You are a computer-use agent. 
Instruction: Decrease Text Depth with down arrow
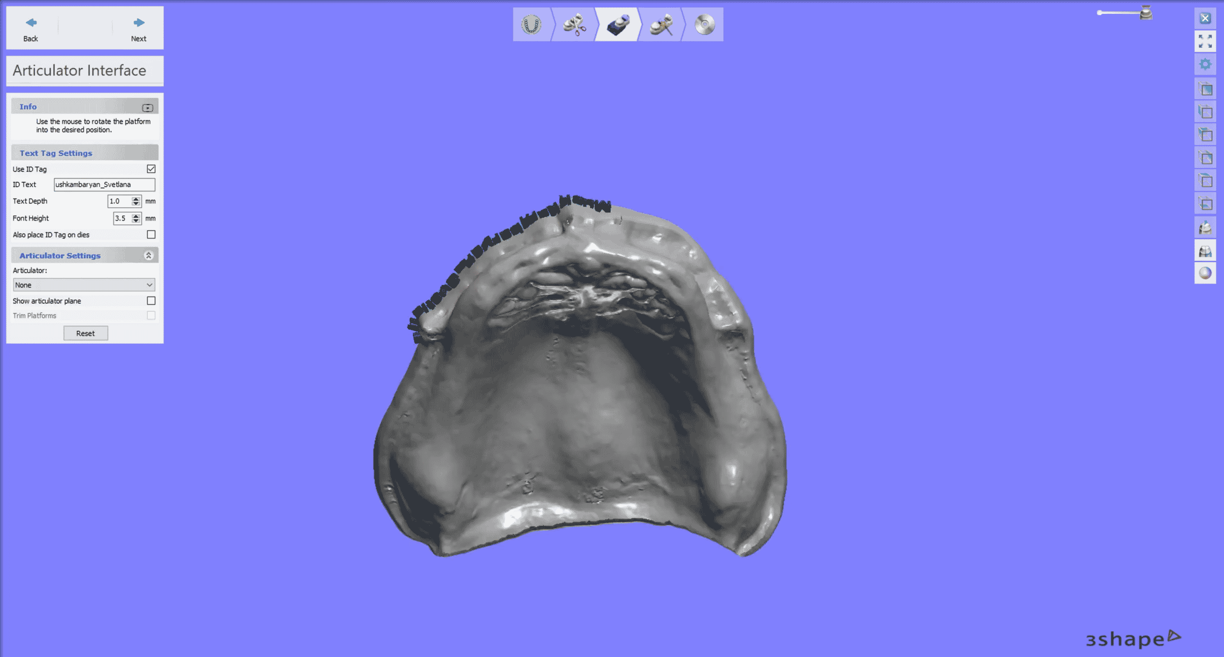(x=136, y=204)
